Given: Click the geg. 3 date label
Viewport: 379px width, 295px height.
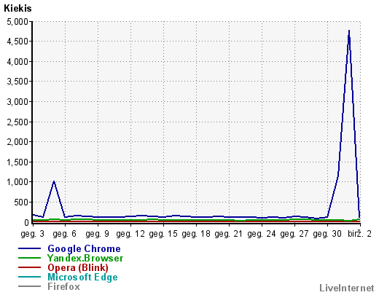Looking at the screenshot, I should pyautogui.click(x=33, y=234).
